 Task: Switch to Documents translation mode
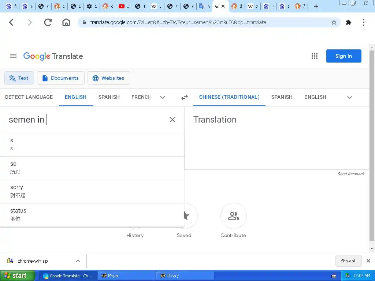61,78
